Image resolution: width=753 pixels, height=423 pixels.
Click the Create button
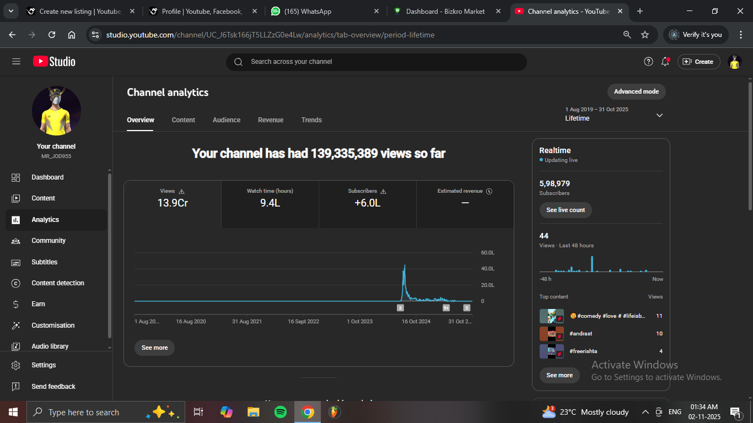(698, 62)
